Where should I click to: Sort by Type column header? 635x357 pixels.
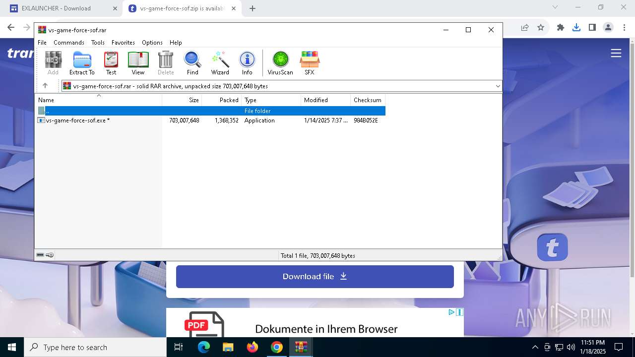pos(271,100)
